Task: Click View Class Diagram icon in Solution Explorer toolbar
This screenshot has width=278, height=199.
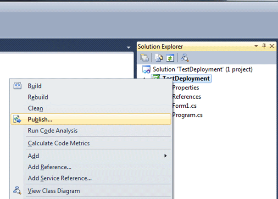Action: click(x=185, y=58)
